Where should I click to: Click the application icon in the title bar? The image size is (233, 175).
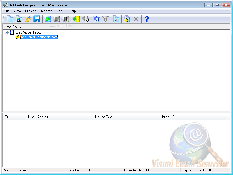[5, 5]
